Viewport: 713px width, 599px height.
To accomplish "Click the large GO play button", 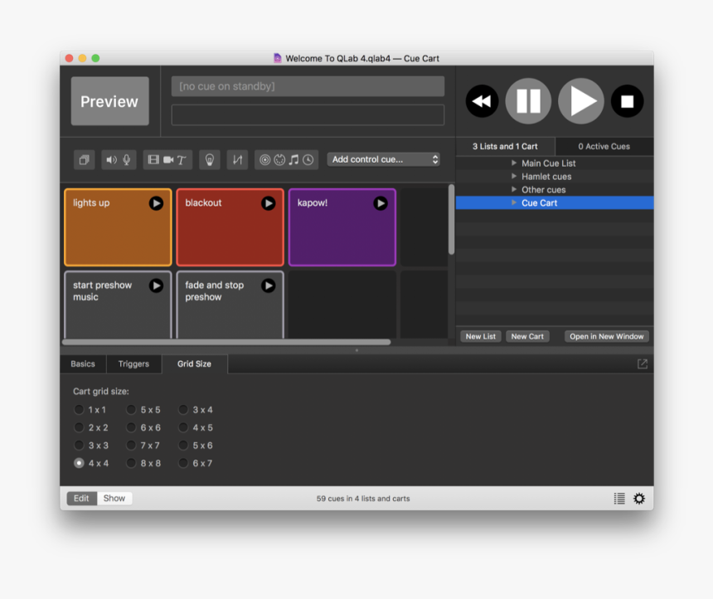I will point(581,101).
